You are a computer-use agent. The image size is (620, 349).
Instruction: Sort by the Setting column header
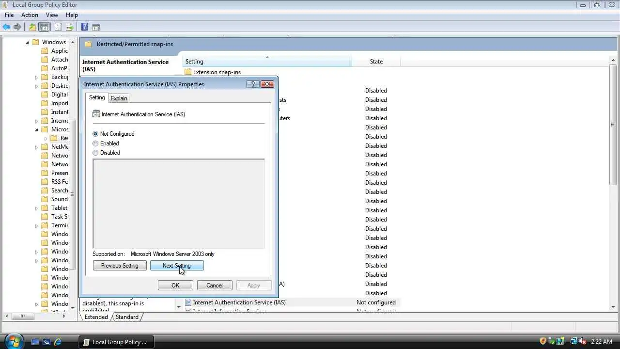pyautogui.click(x=267, y=62)
